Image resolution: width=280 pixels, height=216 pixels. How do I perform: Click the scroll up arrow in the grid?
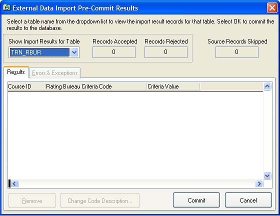click(267, 86)
